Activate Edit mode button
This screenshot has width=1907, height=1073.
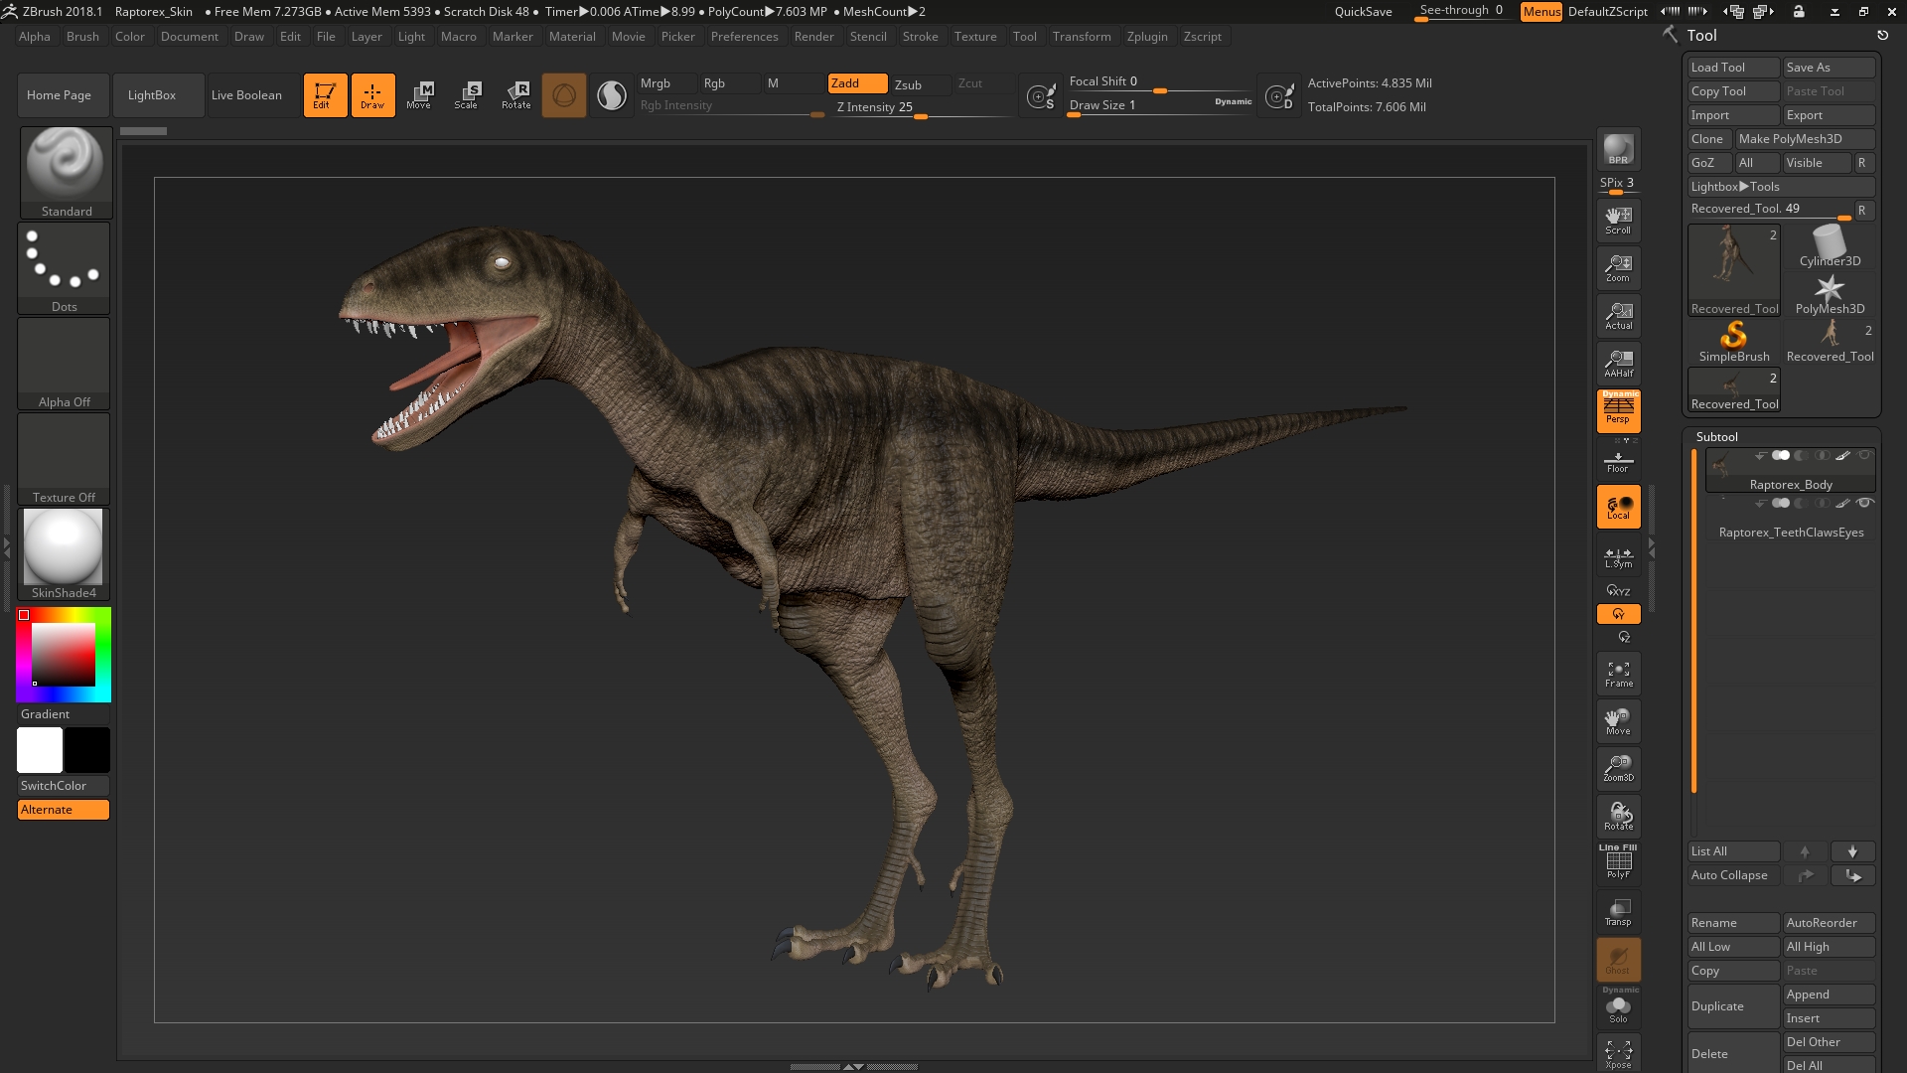pyautogui.click(x=325, y=95)
